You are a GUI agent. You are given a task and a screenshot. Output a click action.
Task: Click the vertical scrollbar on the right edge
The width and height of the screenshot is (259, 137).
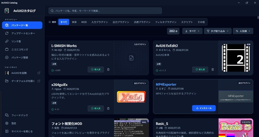click(x=258, y=18)
